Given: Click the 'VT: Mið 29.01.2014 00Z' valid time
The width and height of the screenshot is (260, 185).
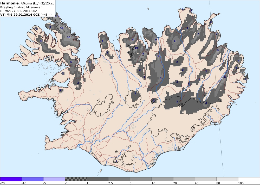Looking at the screenshot, I should tap(20, 15).
